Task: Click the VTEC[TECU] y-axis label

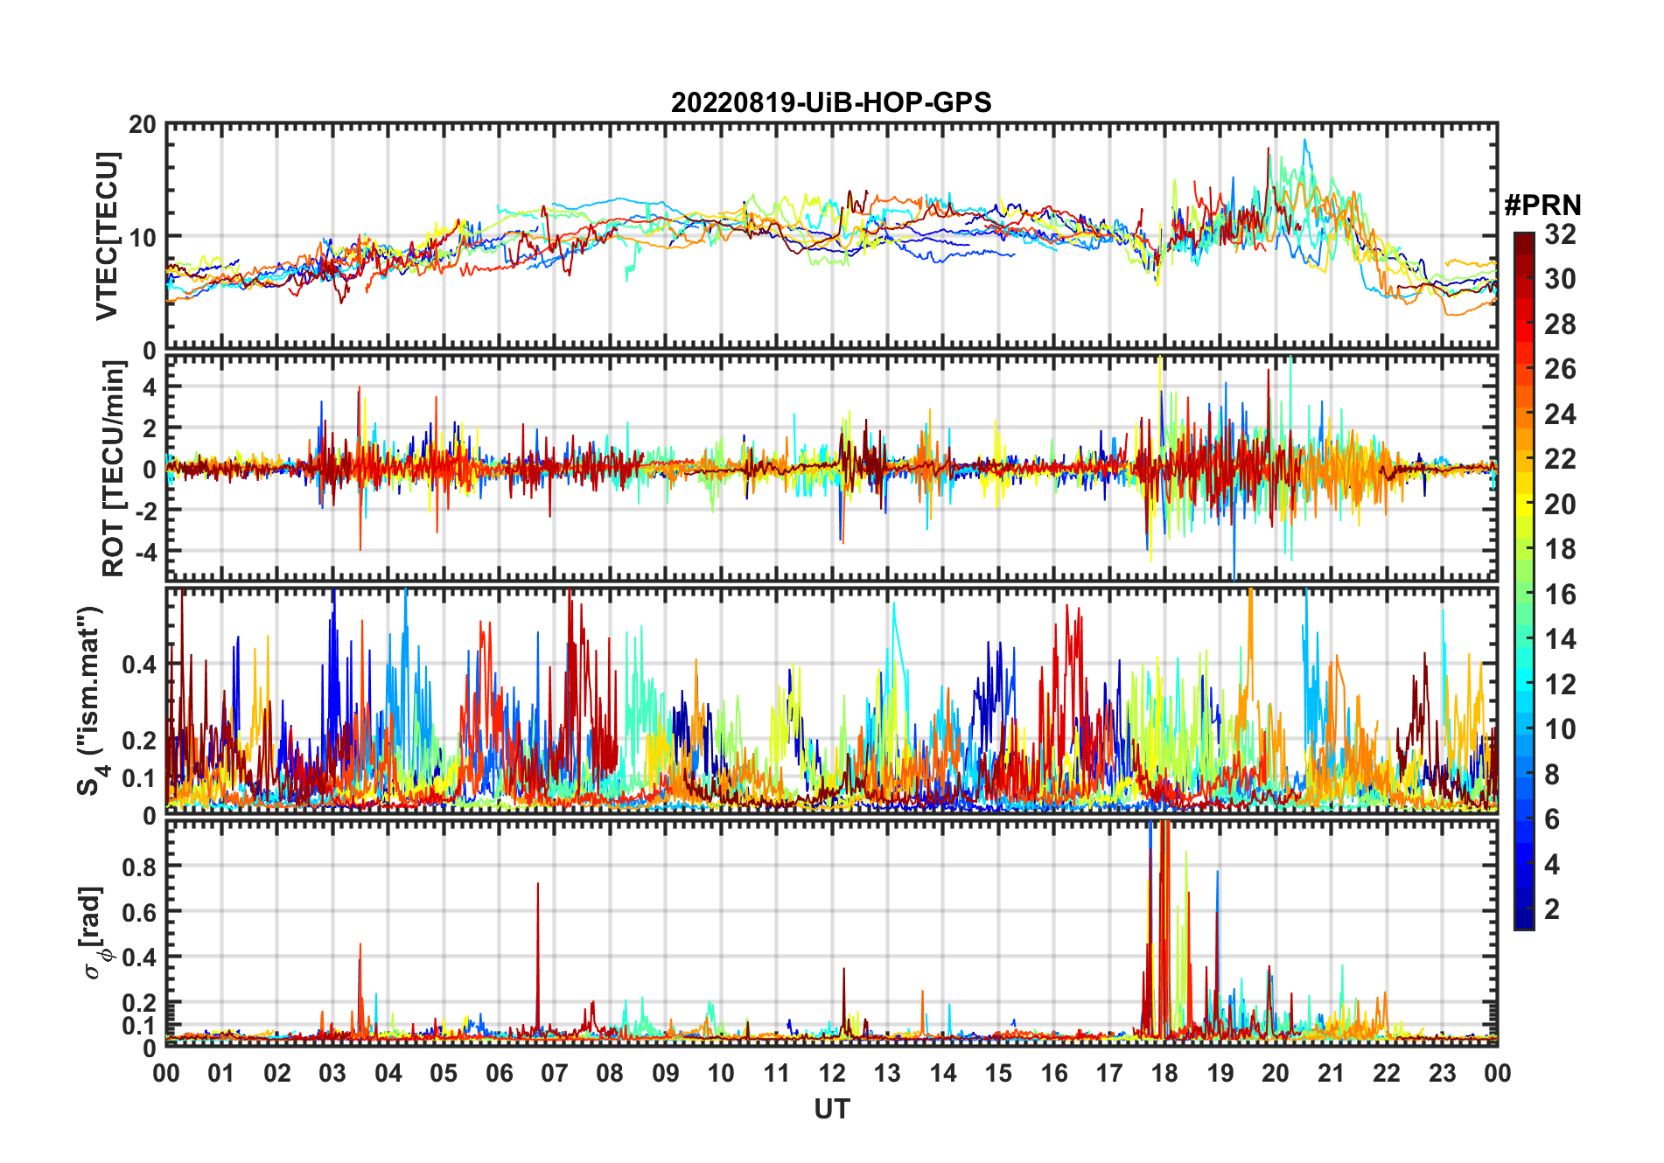Action: [x=107, y=236]
